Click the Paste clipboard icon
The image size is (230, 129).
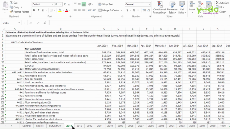[x=5, y=5]
